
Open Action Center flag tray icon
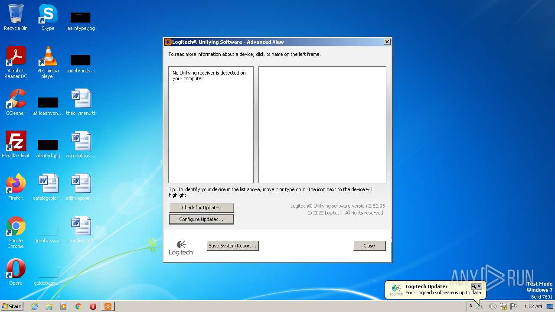pyautogui.click(x=514, y=306)
